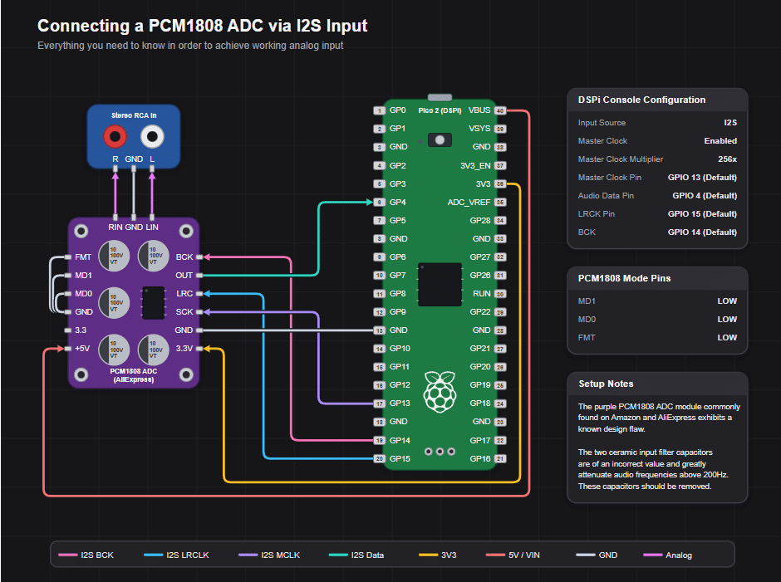
Task: Click the small black IC on the purple PCM1808 board
Action: click(x=154, y=303)
